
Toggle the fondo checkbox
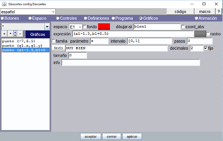(85, 27)
